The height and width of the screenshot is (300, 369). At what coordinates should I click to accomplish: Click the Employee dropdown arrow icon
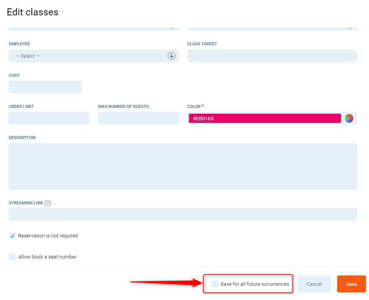pyautogui.click(x=171, y=56)
